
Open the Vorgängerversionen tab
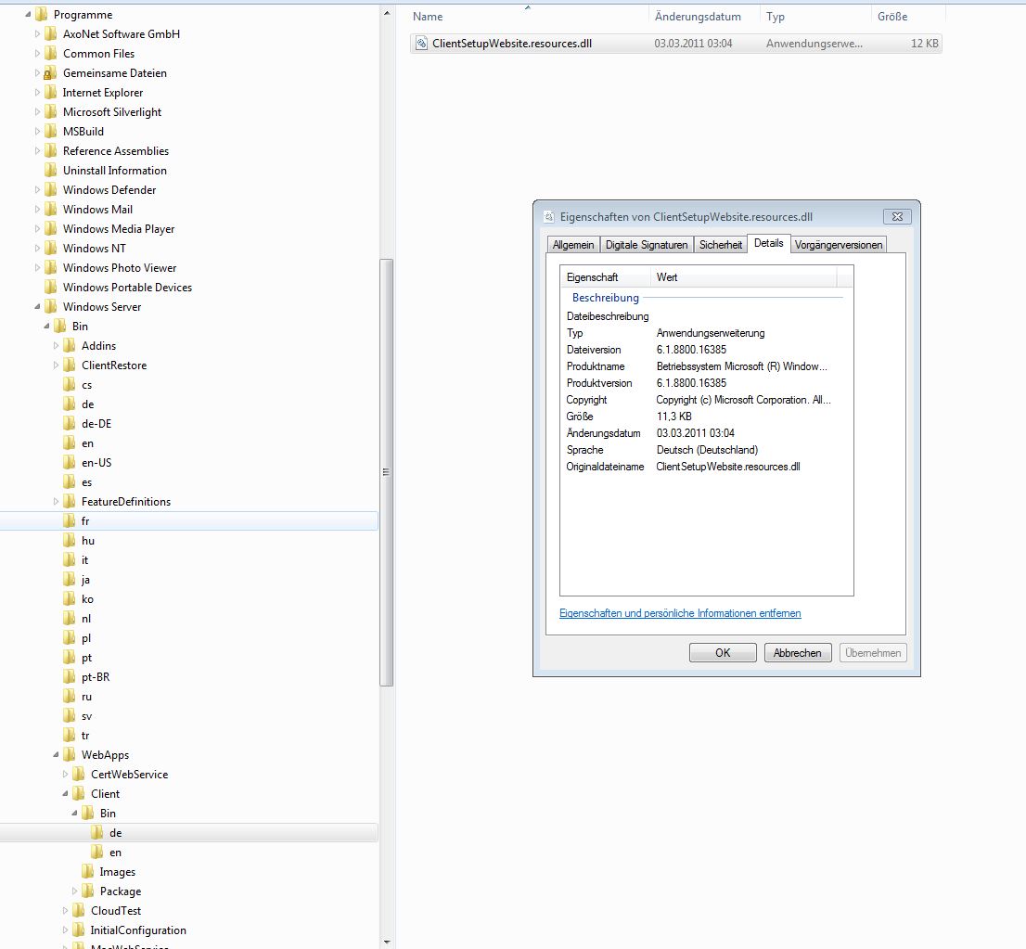click(838, 245)
